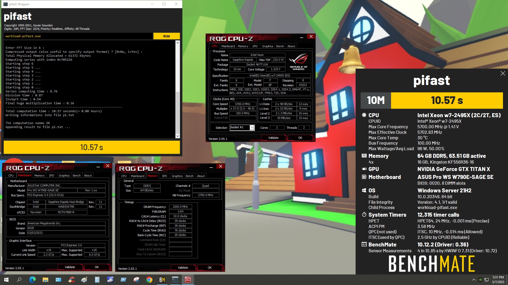The height and width of the screenshot is (285, 508).
Task: Open NVIDIA tray icon
Action: pyautogui.click(x=480, y=280)
